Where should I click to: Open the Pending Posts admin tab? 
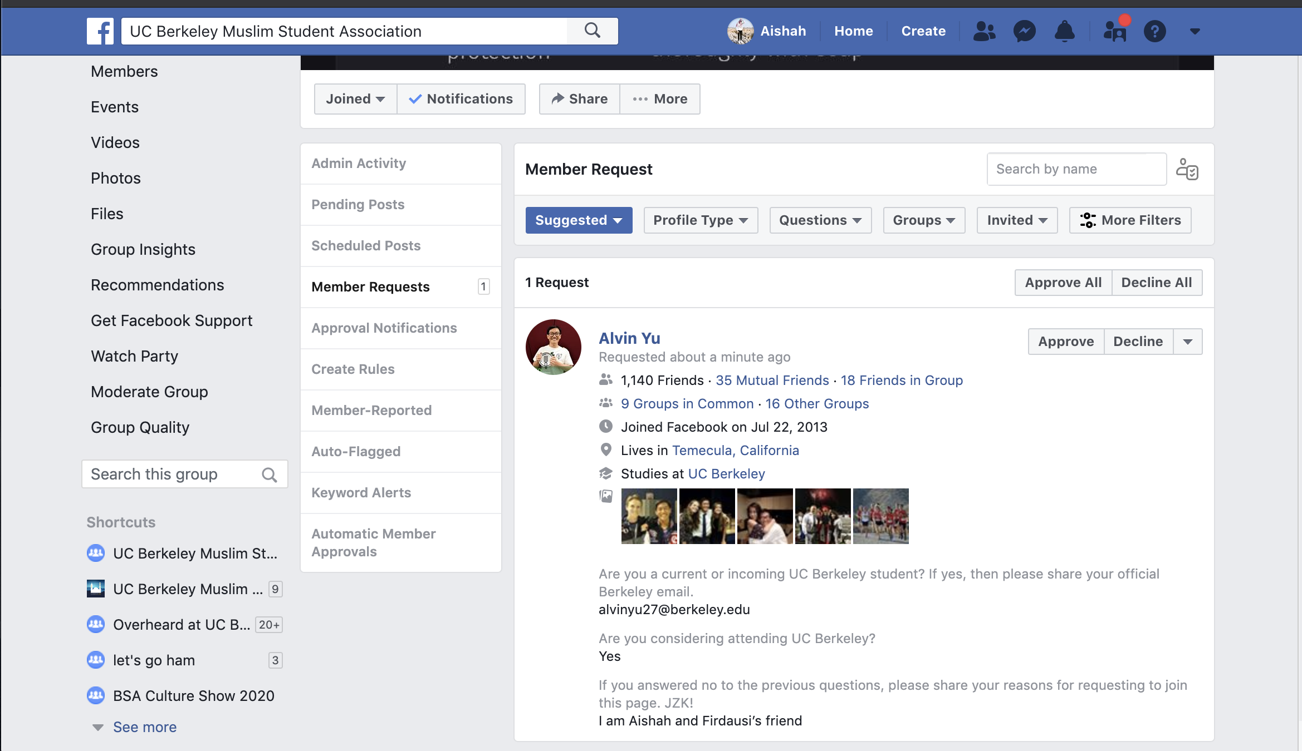coord(358,205)
